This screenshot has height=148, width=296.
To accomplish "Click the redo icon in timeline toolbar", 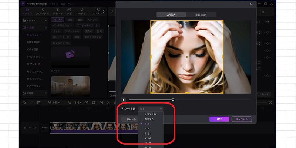I will coord(31,102).
